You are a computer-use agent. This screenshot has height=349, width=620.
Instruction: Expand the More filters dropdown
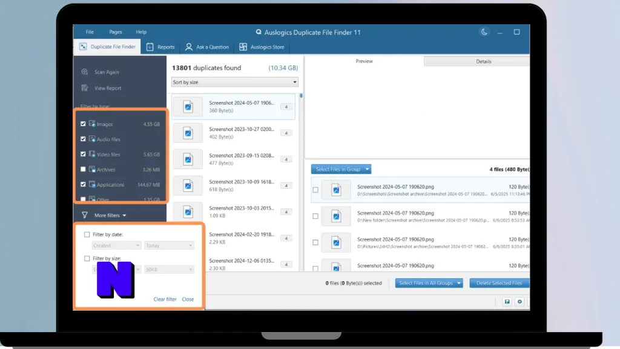(x=110, y=215)
